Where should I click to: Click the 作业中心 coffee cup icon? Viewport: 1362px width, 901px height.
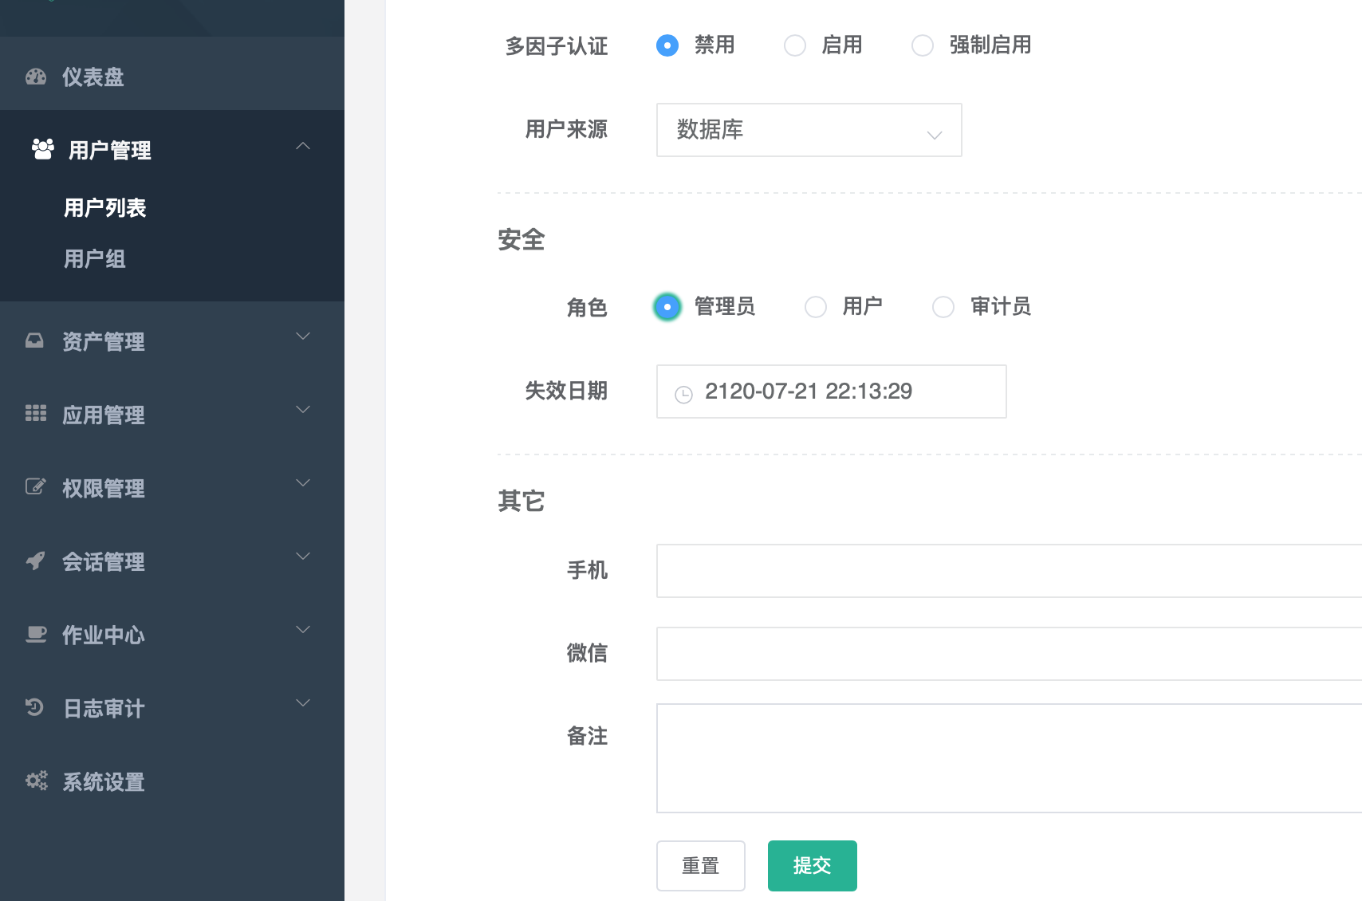pos(36,635)
